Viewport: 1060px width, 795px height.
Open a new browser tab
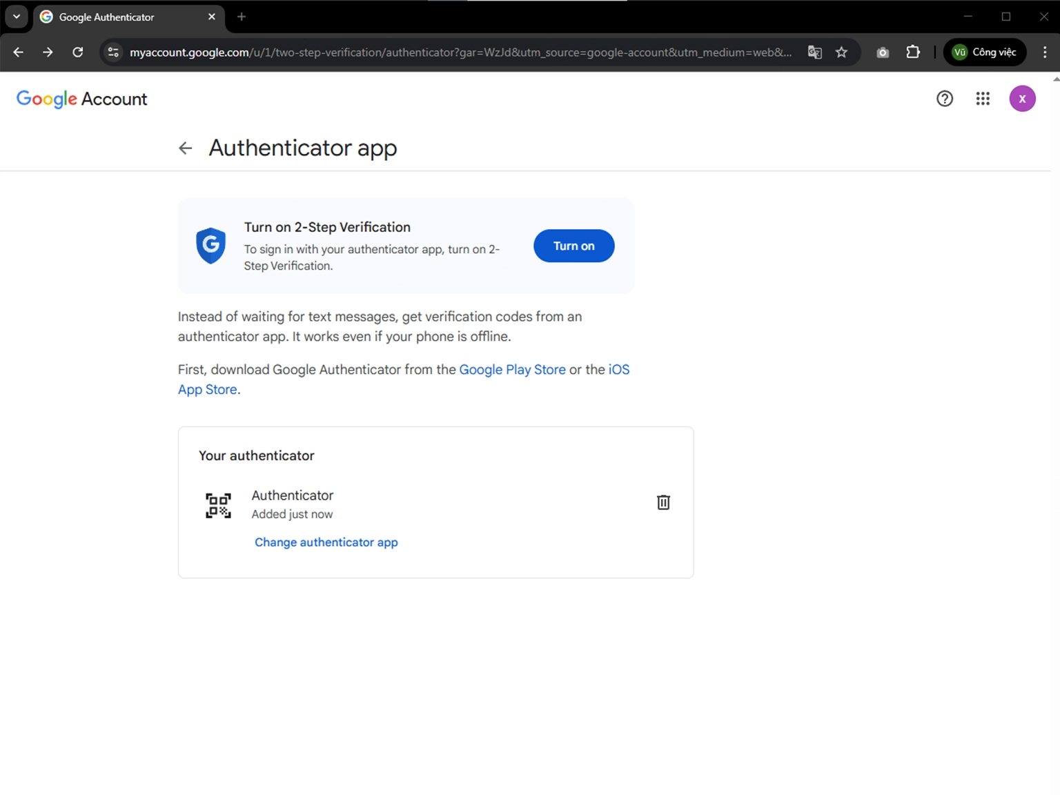242,17
